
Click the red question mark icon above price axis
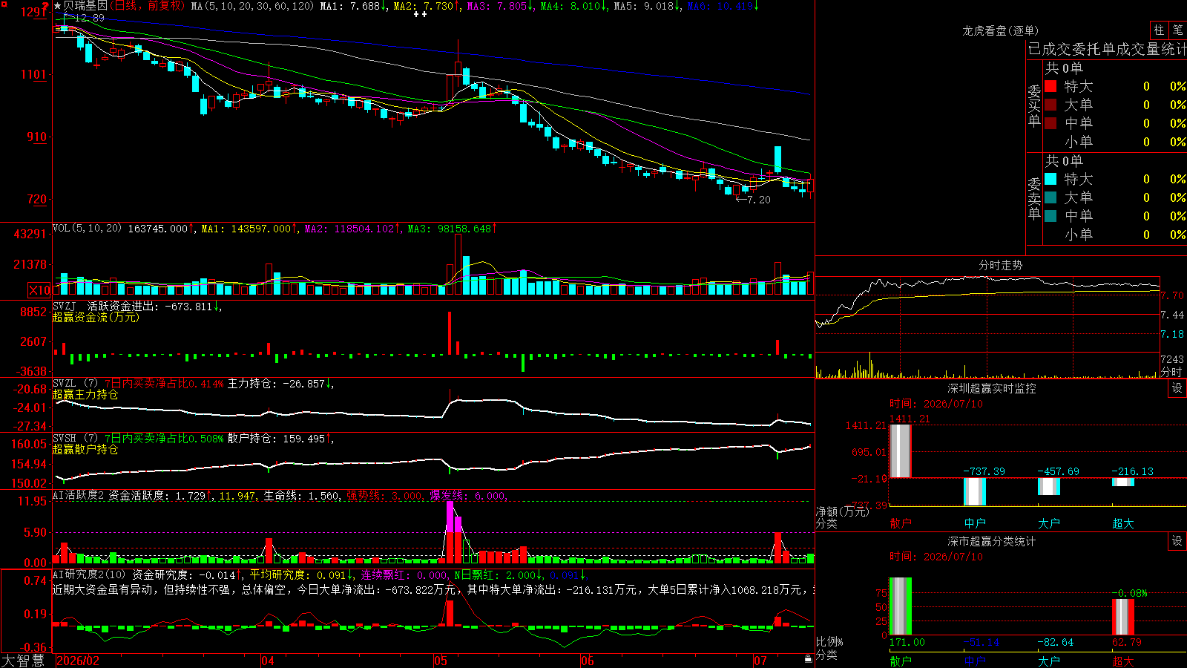(45, 7)
